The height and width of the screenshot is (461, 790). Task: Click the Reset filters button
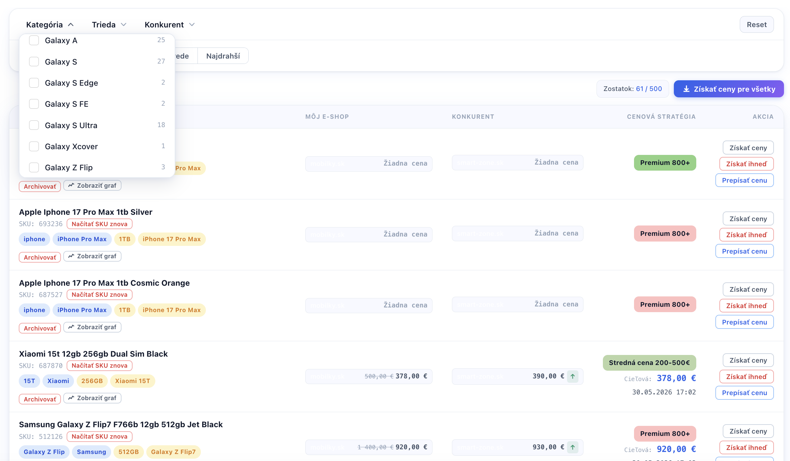click(757, 24)
